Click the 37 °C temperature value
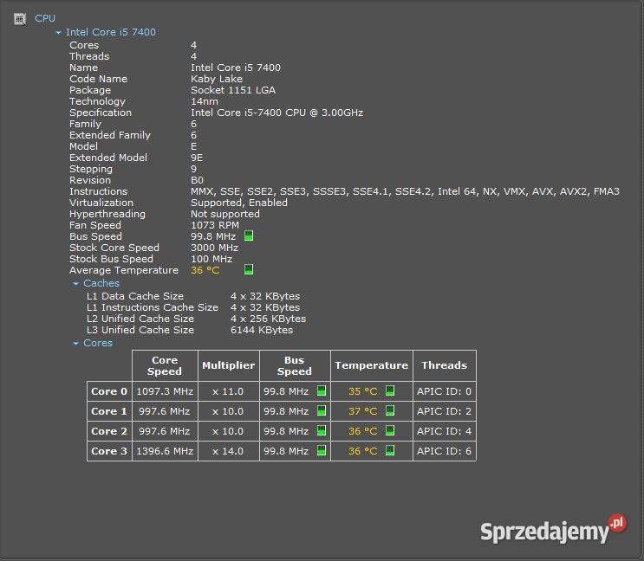 pyautogui.click(x=362, y=411)
